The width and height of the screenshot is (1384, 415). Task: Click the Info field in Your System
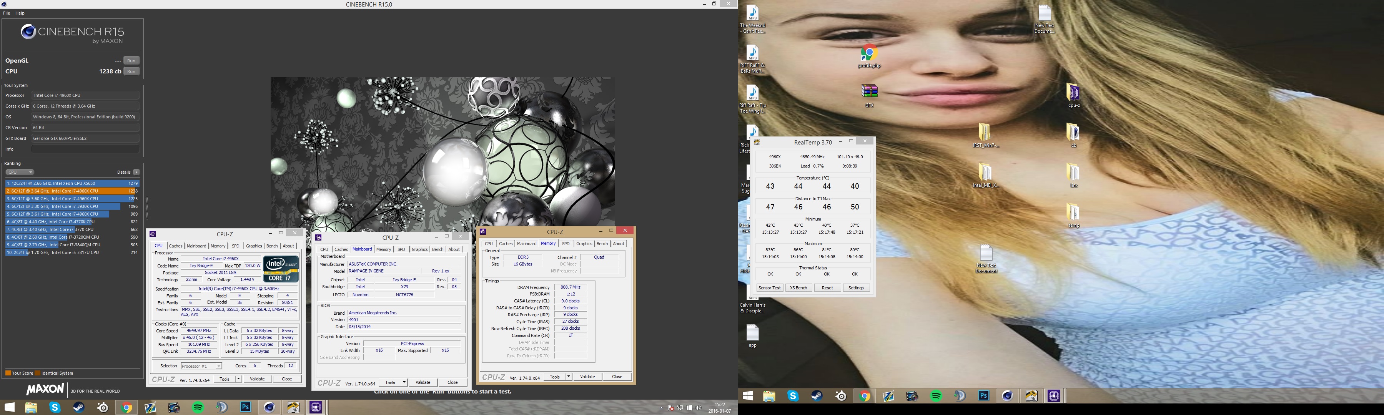point(85,149)
